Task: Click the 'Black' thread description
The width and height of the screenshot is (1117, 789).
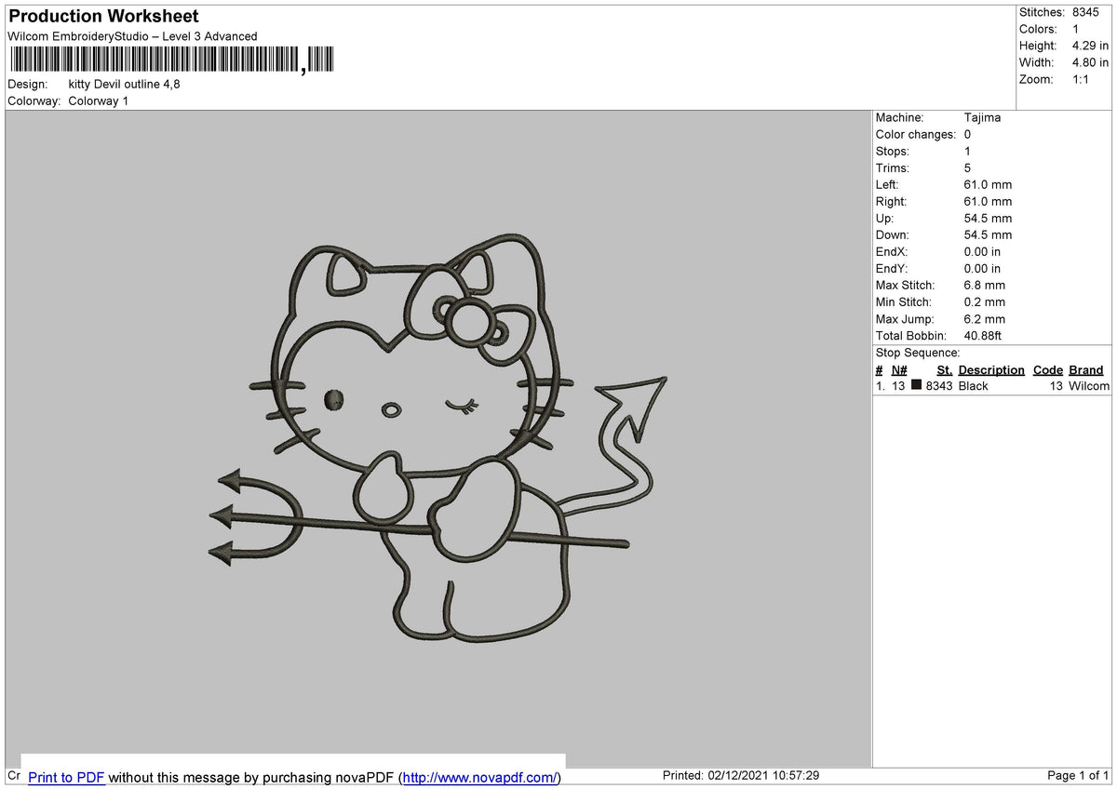Action: pos(974,385)
